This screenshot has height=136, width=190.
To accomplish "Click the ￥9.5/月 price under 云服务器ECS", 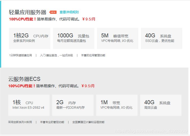I will pos(88,86).
